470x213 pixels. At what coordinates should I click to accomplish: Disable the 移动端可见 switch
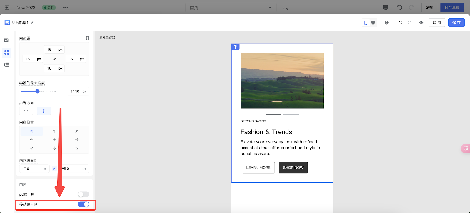(x=83, y=204)
